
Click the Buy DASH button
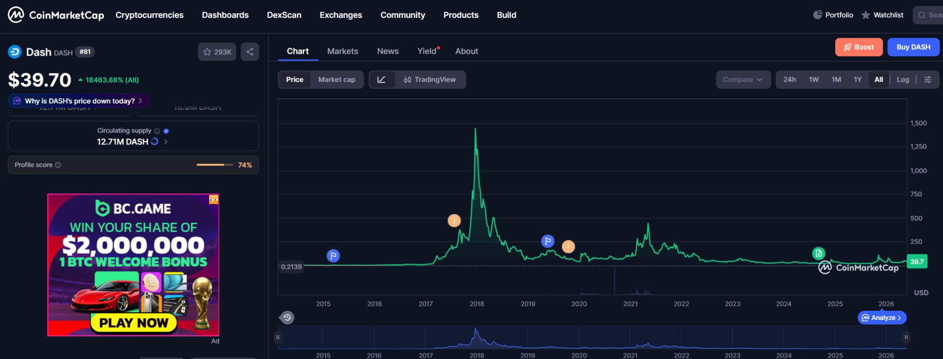click(x=913, y=47)
